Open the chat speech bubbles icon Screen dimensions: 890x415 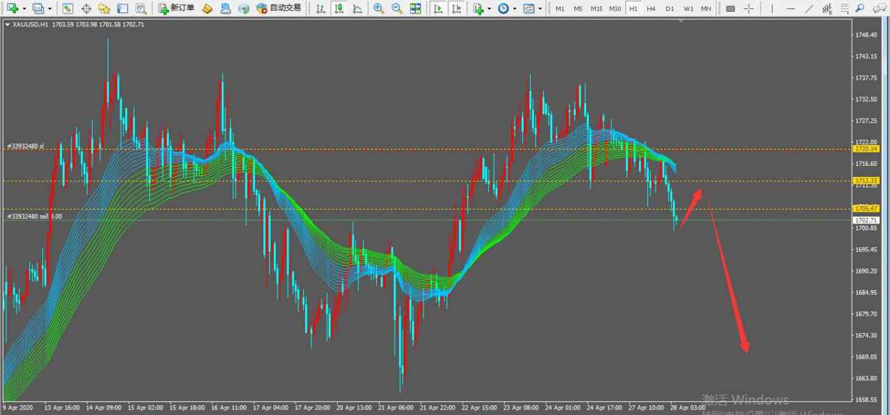[x=878, y=8]
